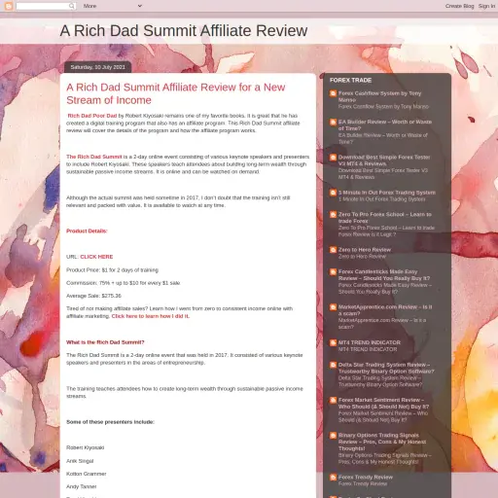Click the feed icon beside Forex Cashflow System
Screen dimensions: 498x498
pos(333,93)
